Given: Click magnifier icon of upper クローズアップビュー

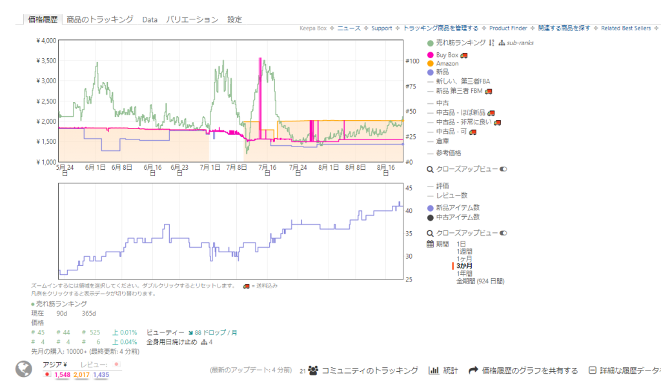Looking at the screenshot, I should (431, 169).
